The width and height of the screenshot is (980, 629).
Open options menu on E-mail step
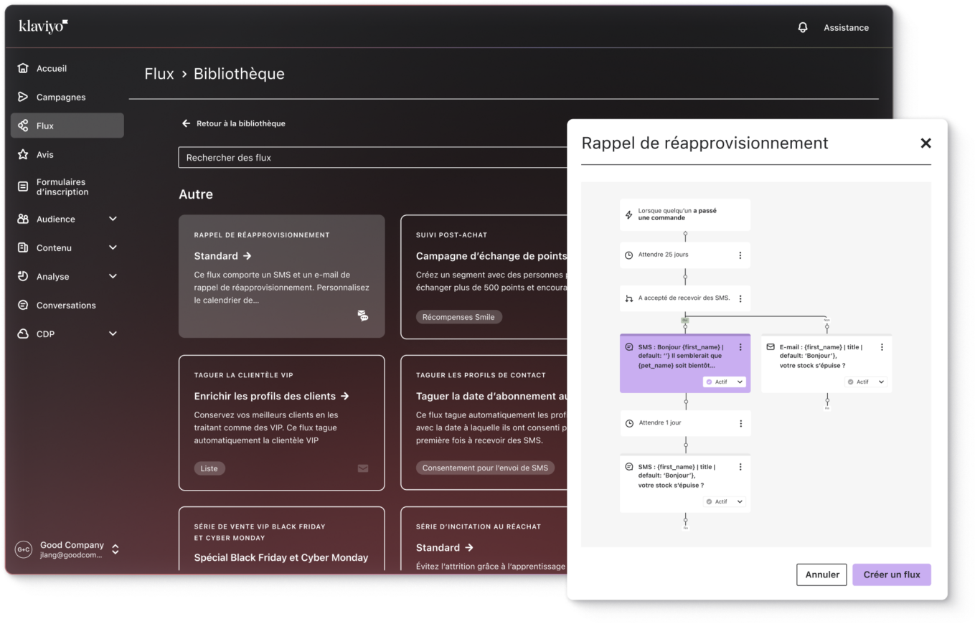(x=882, y=347)
